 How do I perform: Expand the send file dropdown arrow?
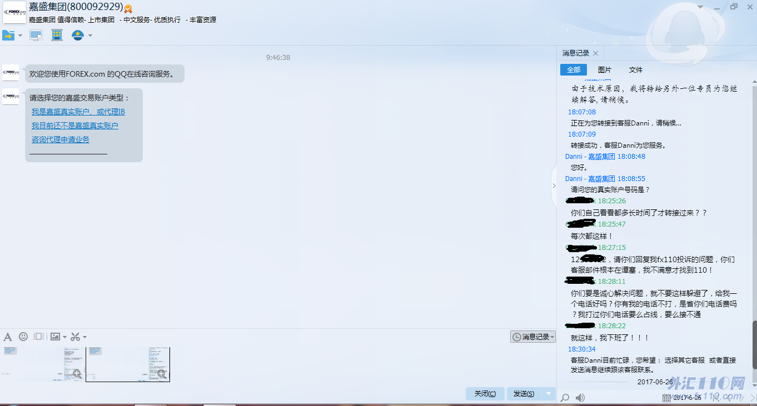pyautogui.click(x=21, y=36)
